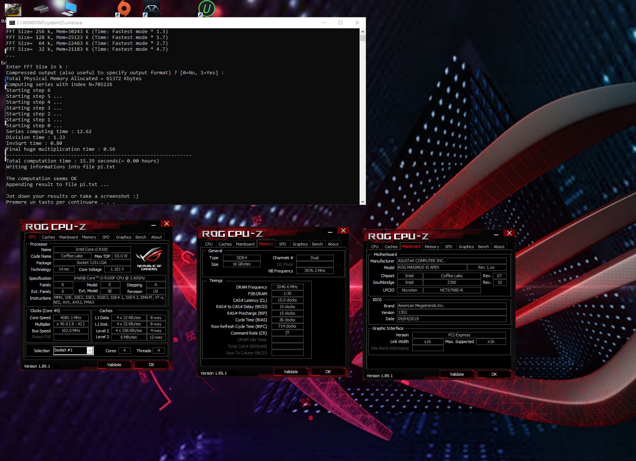636x461 pixels.
Task: Click cmd window scrollbar down arrow
Action: pos(363,202)
